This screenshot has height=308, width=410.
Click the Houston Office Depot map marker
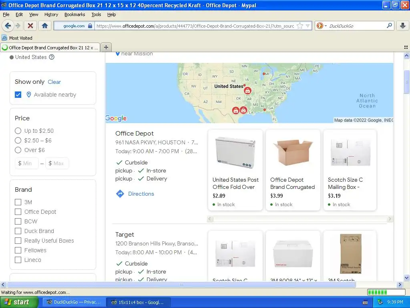click(243, 110)
